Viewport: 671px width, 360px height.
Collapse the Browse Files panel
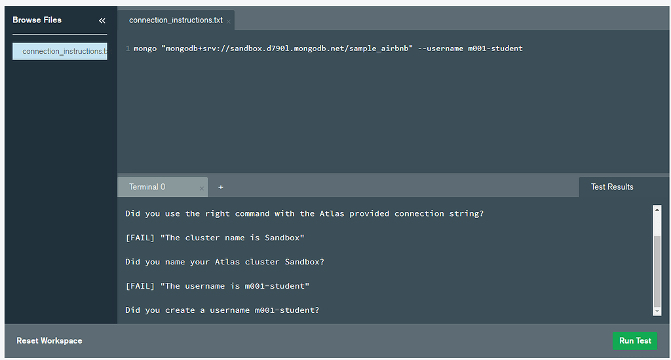click(x=102, y=20)
